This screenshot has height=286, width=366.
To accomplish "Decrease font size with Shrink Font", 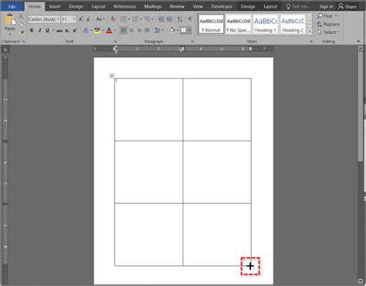I will coord(88,19).
